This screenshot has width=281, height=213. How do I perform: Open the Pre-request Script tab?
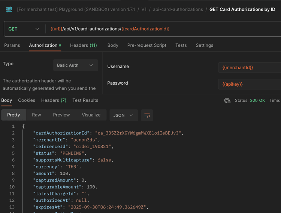pyautogui.click(x=146, y=45)
